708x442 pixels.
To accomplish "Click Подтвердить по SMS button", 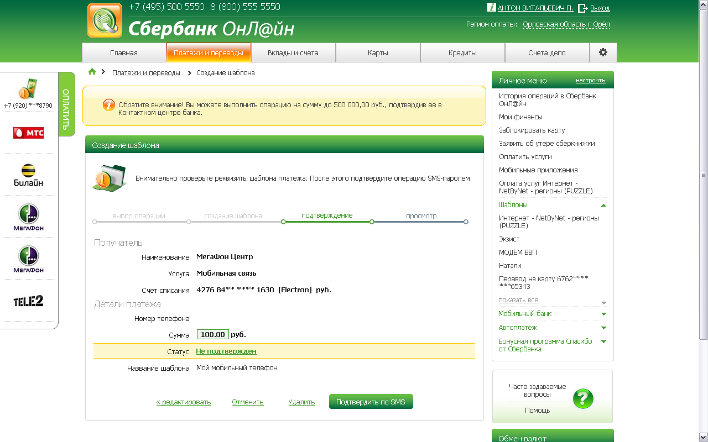I will click(x=371, y=402).
